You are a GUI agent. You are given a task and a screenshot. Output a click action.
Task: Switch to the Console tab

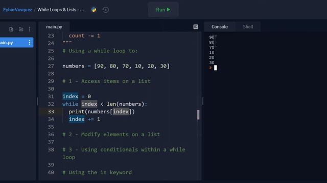coord(220,27)
